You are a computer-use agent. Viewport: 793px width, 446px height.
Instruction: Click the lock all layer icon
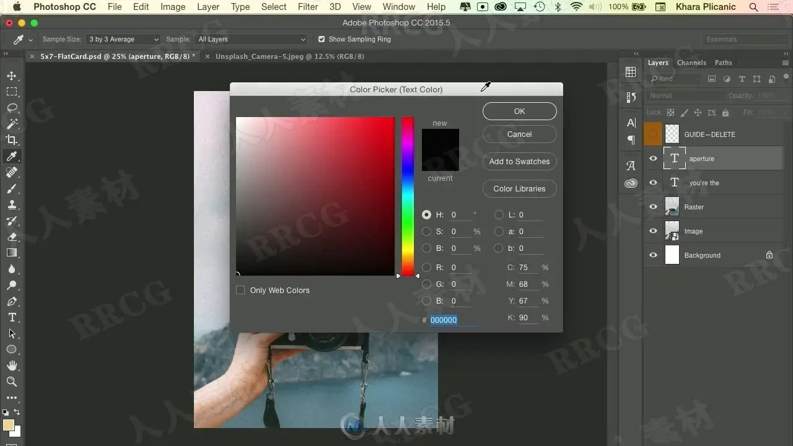tap(725, 113)
